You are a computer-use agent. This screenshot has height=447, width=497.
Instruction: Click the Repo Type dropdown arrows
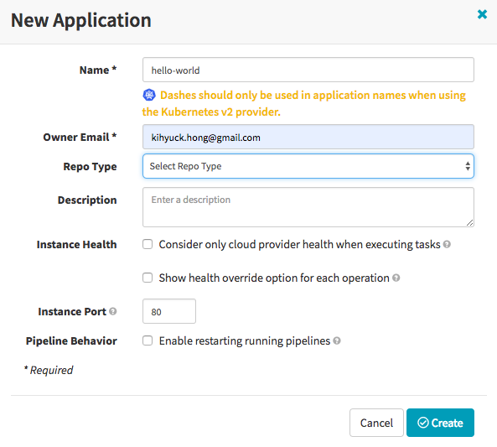point(468,166)
